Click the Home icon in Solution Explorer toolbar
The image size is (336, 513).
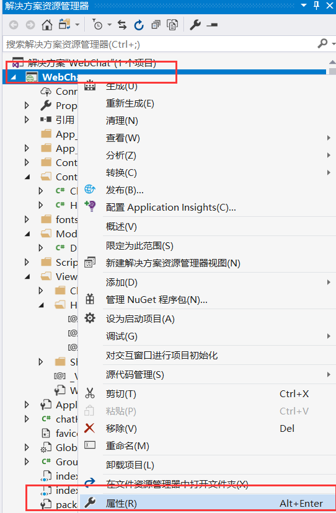(47, 25)
